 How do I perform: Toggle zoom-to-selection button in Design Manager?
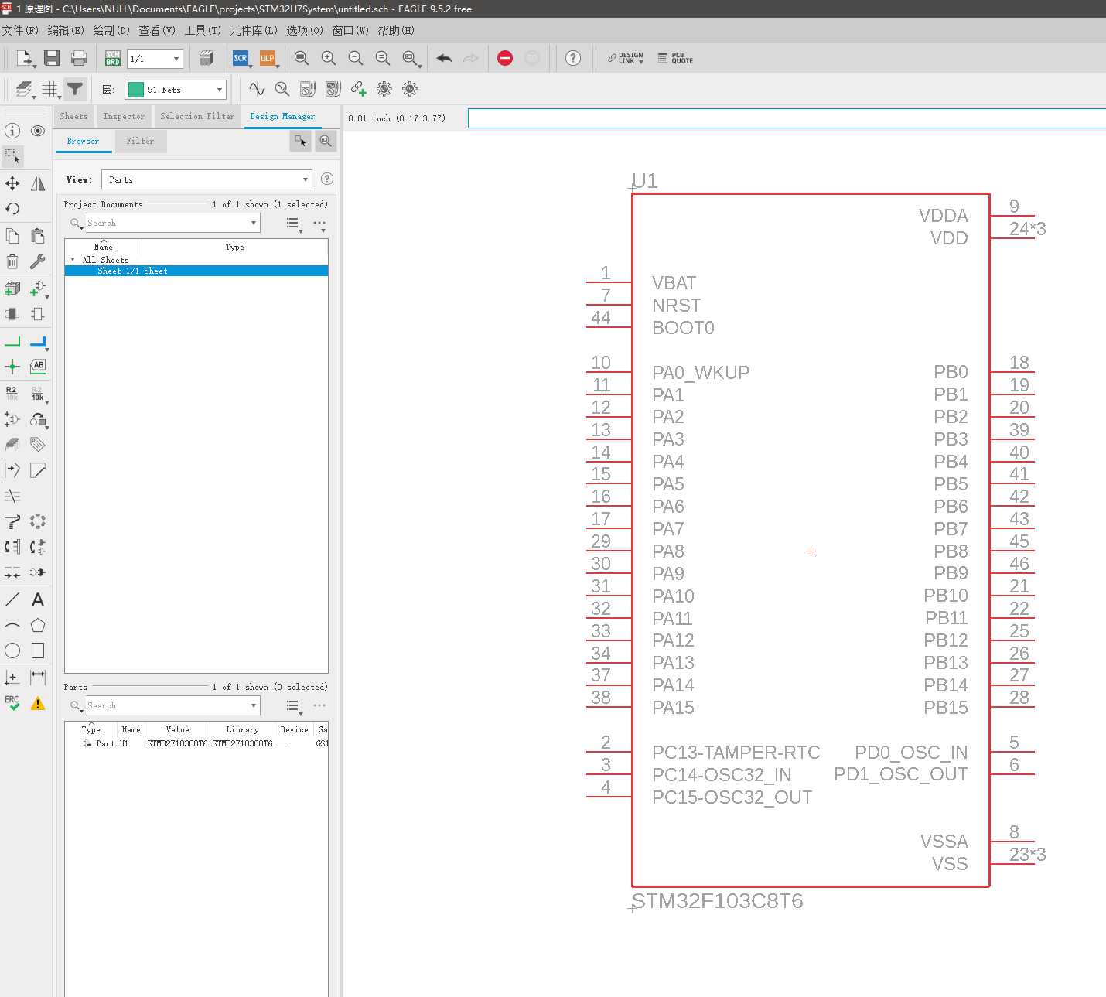click(326, 141)
